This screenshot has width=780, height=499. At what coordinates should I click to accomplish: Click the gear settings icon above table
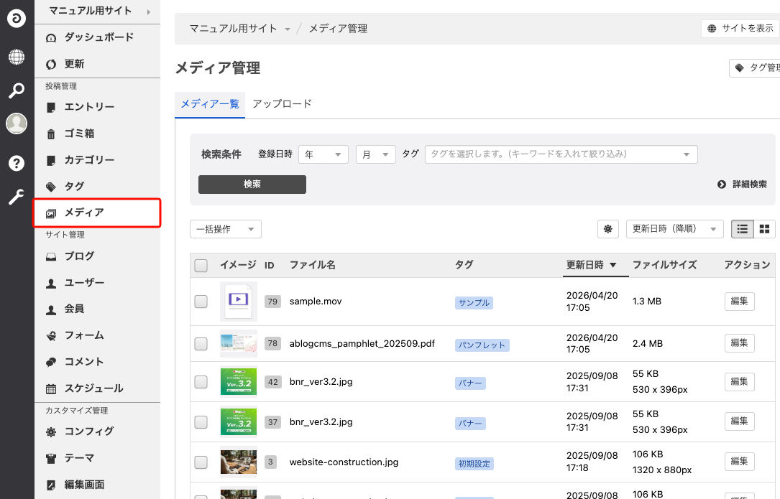[608, 229]
